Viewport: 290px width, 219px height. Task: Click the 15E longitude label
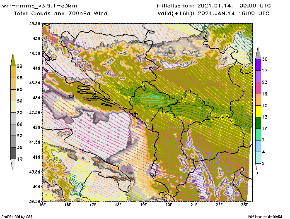pos(43,205)
